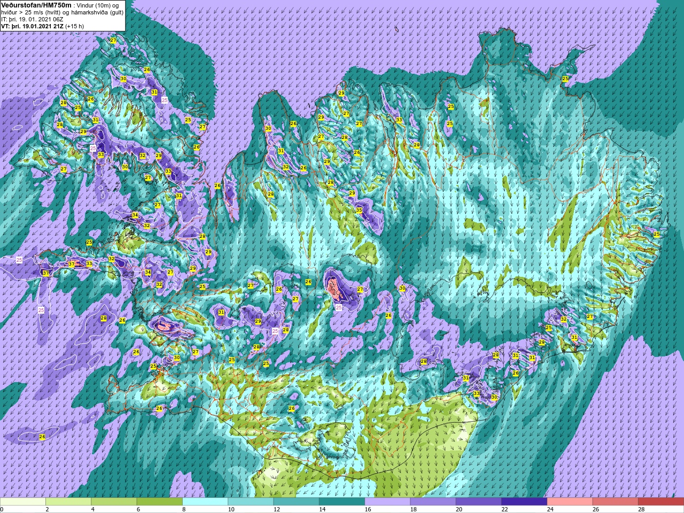Click the 26–28 m/s salmon legend swatch

tap(616, 502)
